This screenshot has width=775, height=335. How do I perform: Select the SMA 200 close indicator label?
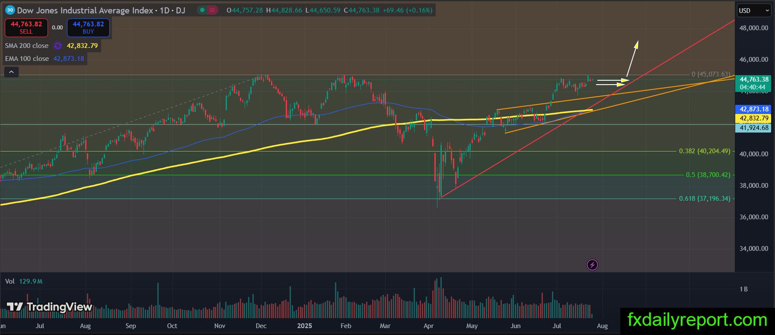click(x=27, y=45)
